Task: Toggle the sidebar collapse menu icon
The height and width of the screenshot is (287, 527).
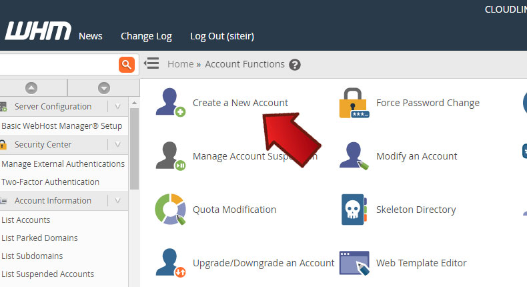Action: 152,64
